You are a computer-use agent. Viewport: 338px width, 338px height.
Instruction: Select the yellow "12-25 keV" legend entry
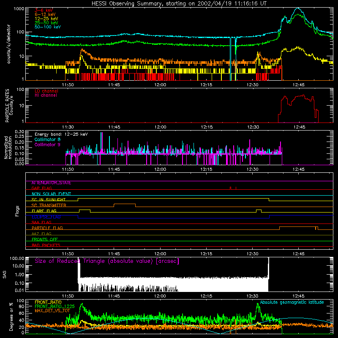coord(46,19)
